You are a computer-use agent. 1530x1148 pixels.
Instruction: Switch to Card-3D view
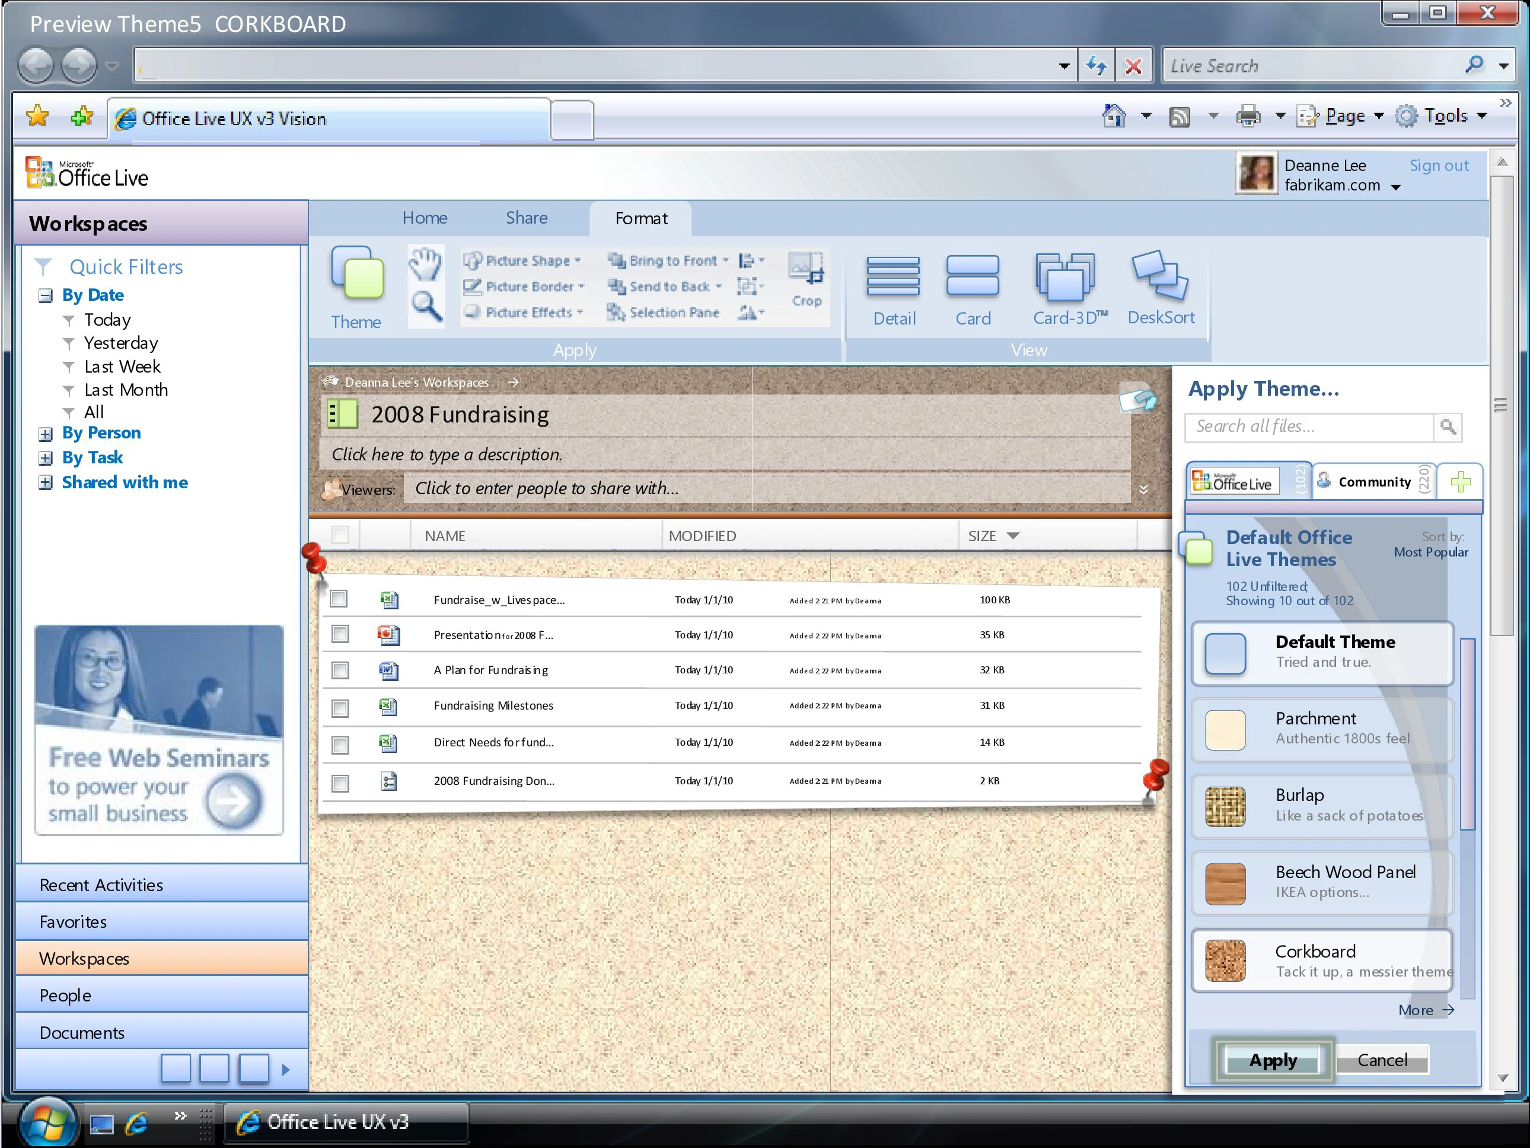1069,290
